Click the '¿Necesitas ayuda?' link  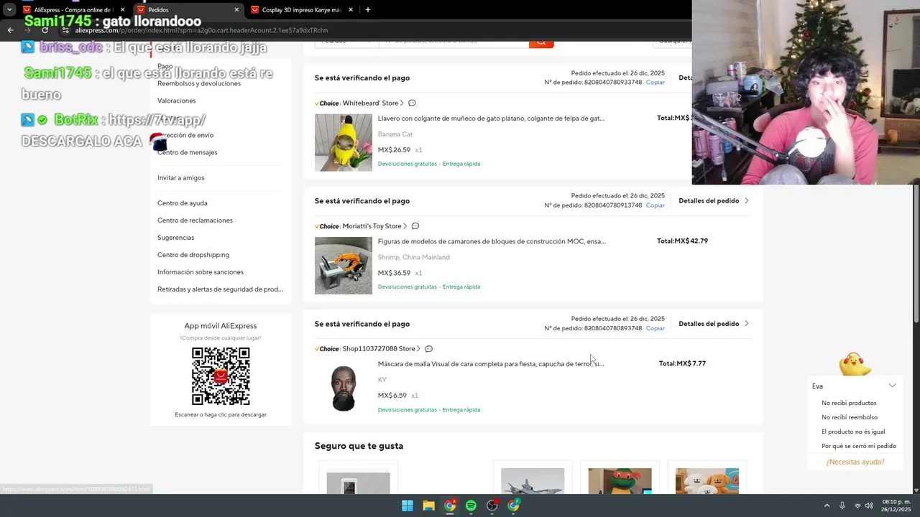tap(855, 462)
